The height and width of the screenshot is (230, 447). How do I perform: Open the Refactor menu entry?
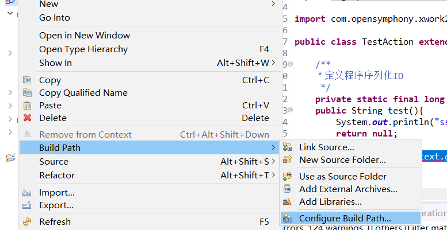[x=150, y=175]
